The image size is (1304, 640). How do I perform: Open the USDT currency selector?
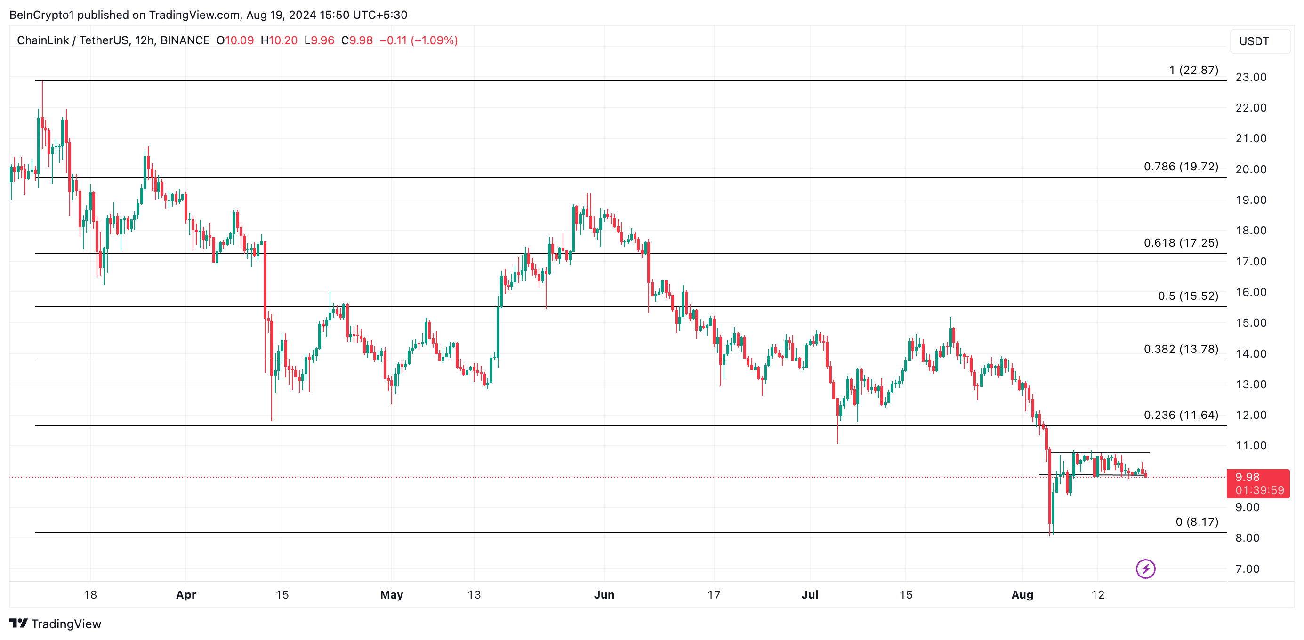1259,41
